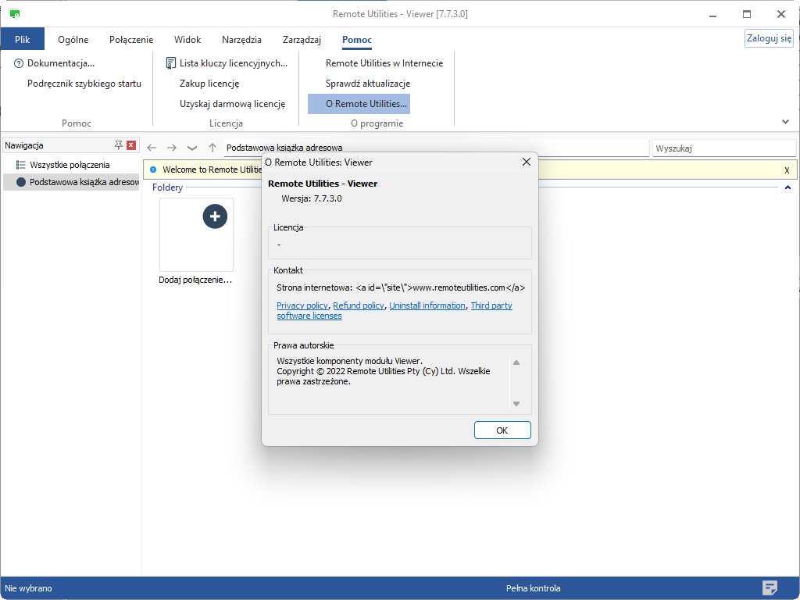
Task: Click Pełna kontrola in status bar
Action: (533, 588)
